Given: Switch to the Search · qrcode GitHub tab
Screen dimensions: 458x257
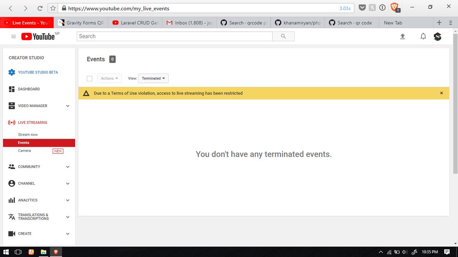Looking at the screenshot, I should [x=244, y=23].
